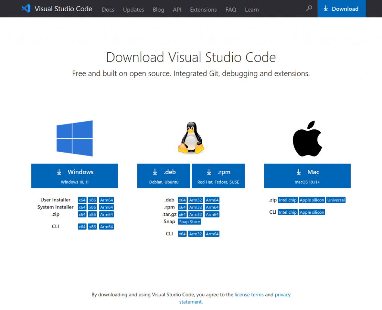Image resolution: width=382 pixels, height=310 pixels.
Task: Choose x86 for Windows User Installer
Action: [x=93, y=200]
